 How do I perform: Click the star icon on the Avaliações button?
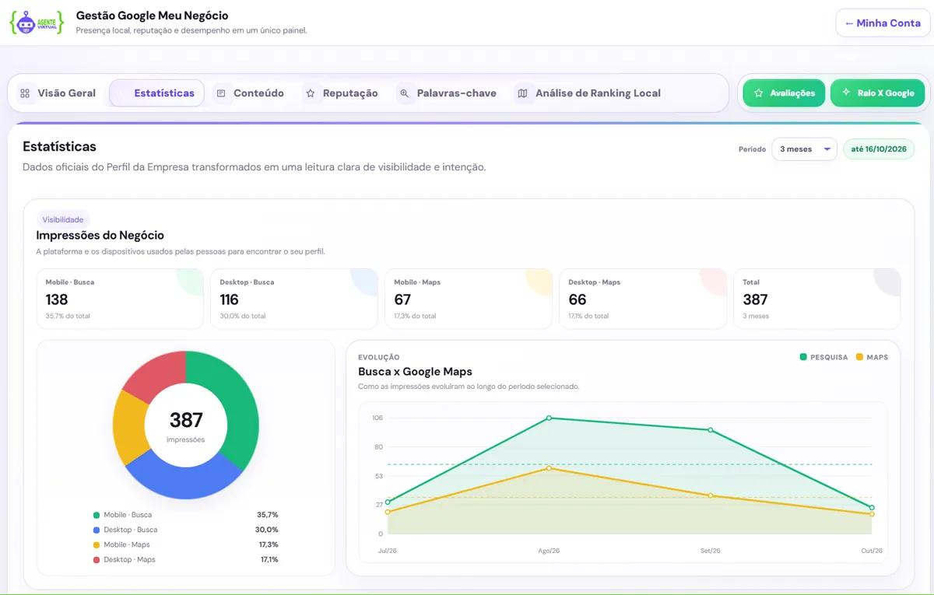tap(758, 93)
